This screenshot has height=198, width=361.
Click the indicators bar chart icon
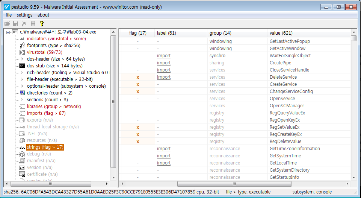[x=22, y=39]
